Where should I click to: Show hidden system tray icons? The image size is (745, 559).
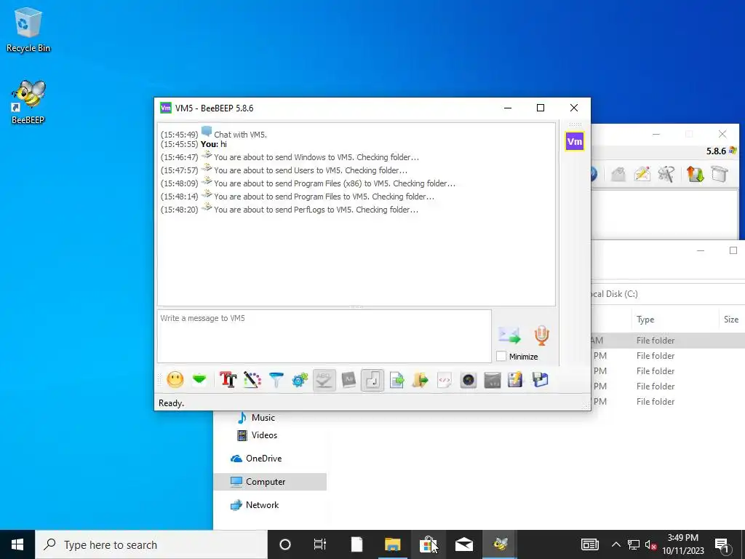point(615,544)
